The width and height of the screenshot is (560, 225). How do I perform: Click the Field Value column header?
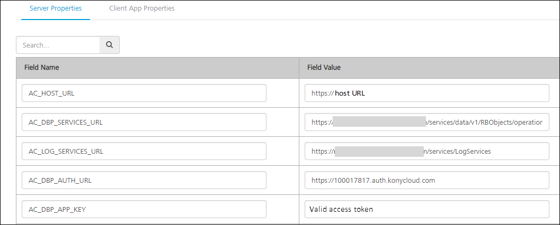324,67
